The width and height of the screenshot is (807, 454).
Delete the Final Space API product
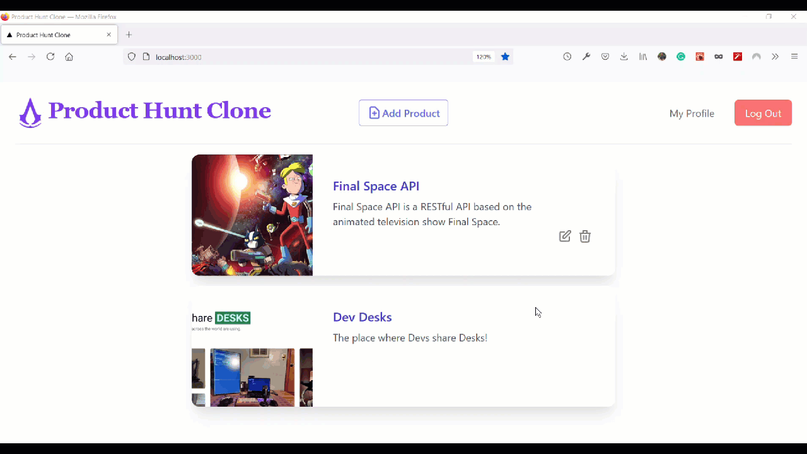[585, 236]
